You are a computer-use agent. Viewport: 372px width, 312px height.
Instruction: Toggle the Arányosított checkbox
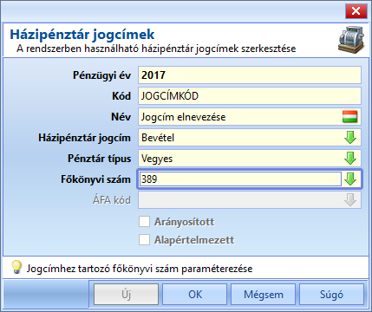(x=144, y=222)
